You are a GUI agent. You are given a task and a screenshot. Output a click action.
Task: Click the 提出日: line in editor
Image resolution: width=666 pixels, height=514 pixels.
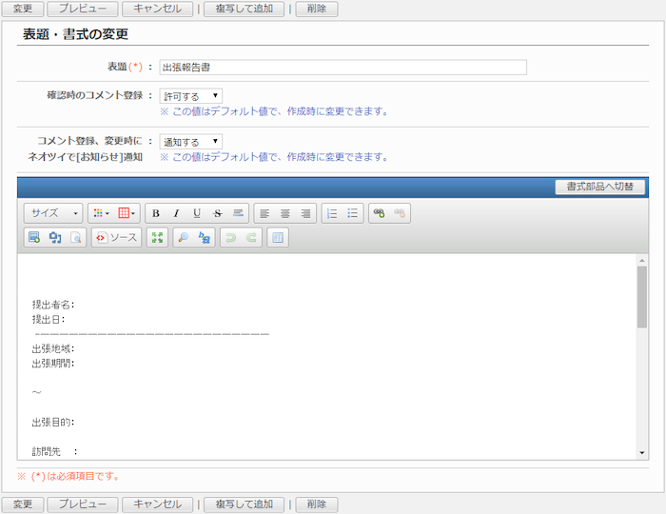49,320
